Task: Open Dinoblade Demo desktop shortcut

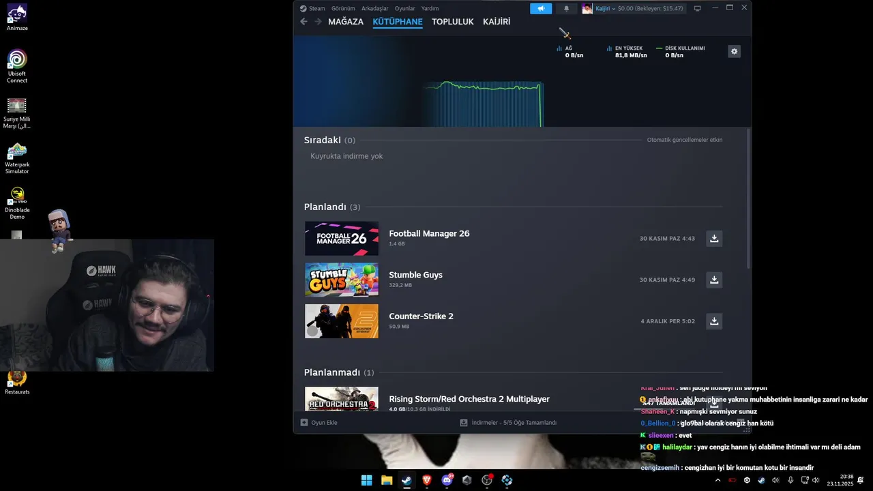Action: [x=17, y=203]
